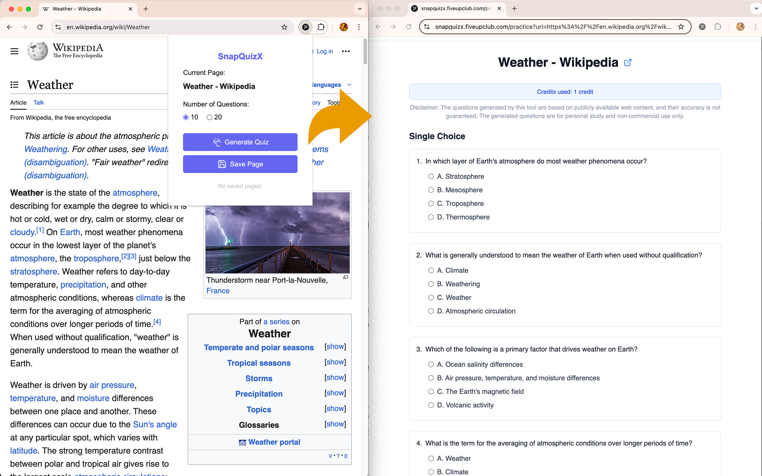Open the profile avatar in Wikipedia window

[x=344, y=27]
